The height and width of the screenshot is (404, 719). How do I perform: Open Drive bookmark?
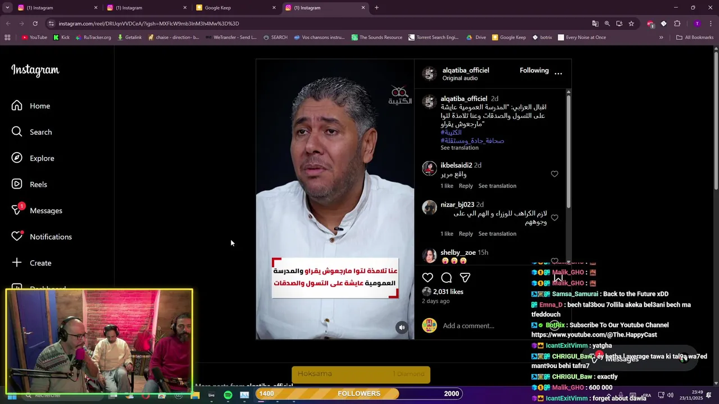tap(476, 38)
